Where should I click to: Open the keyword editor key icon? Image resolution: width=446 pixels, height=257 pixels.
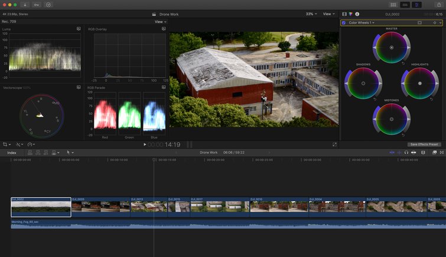coord(37,4)
